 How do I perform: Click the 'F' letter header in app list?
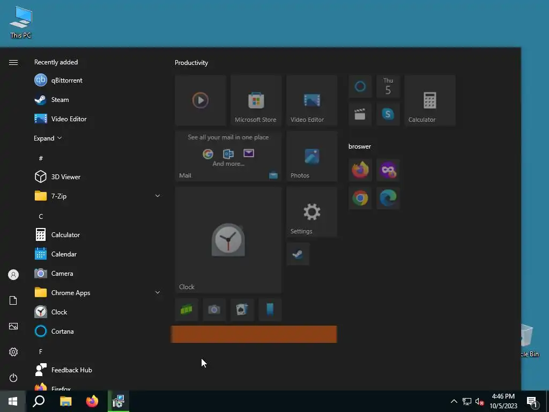click(41, 351)
